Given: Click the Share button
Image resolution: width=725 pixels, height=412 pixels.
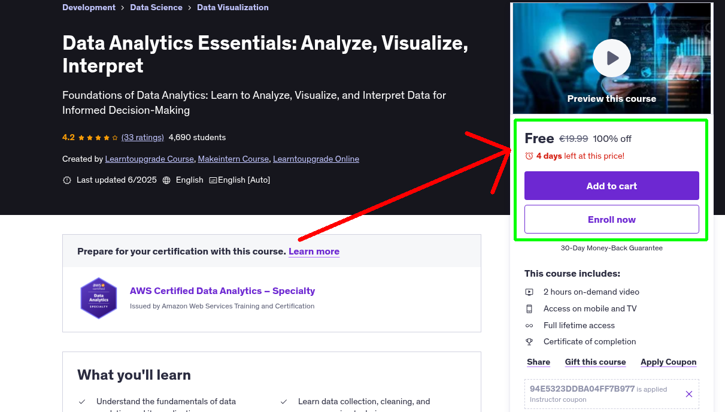Looking at the screenshot, I should click(x=538, y=362).
